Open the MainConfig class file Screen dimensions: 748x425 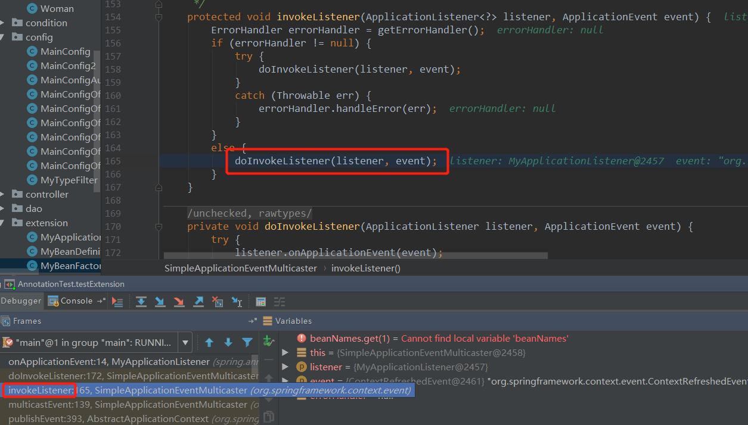(x=65, y=51)
